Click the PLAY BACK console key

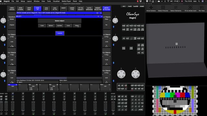pos(135,29)
